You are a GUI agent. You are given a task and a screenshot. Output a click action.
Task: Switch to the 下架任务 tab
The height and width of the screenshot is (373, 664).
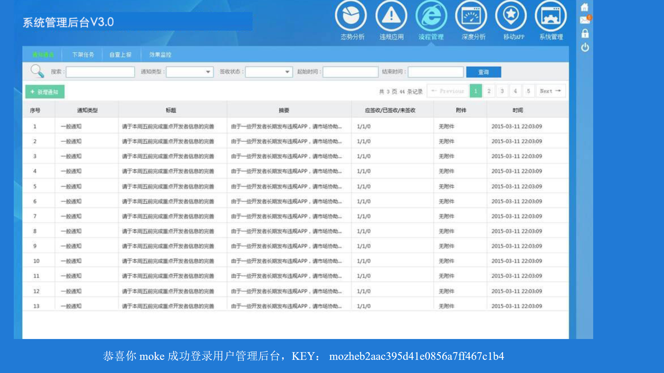[x=83, y=55]
